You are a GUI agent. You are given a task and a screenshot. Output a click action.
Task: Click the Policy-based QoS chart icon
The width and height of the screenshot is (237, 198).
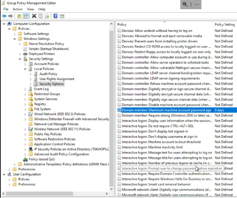click(x=25, y=159)
